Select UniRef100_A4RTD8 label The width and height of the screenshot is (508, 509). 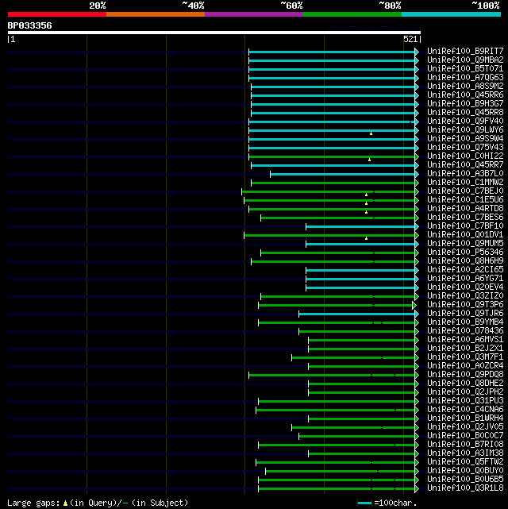click(465, 208)
